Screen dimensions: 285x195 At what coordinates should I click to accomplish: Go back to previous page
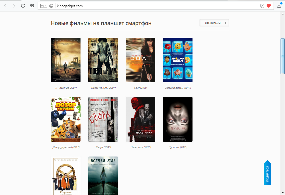click(x=5, y=6)
